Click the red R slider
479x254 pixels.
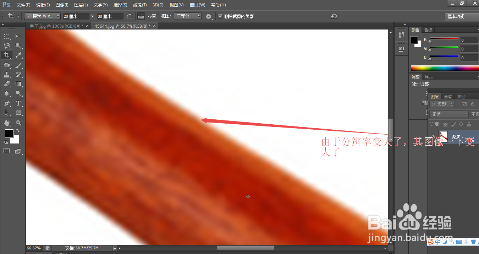pos(444,38)
